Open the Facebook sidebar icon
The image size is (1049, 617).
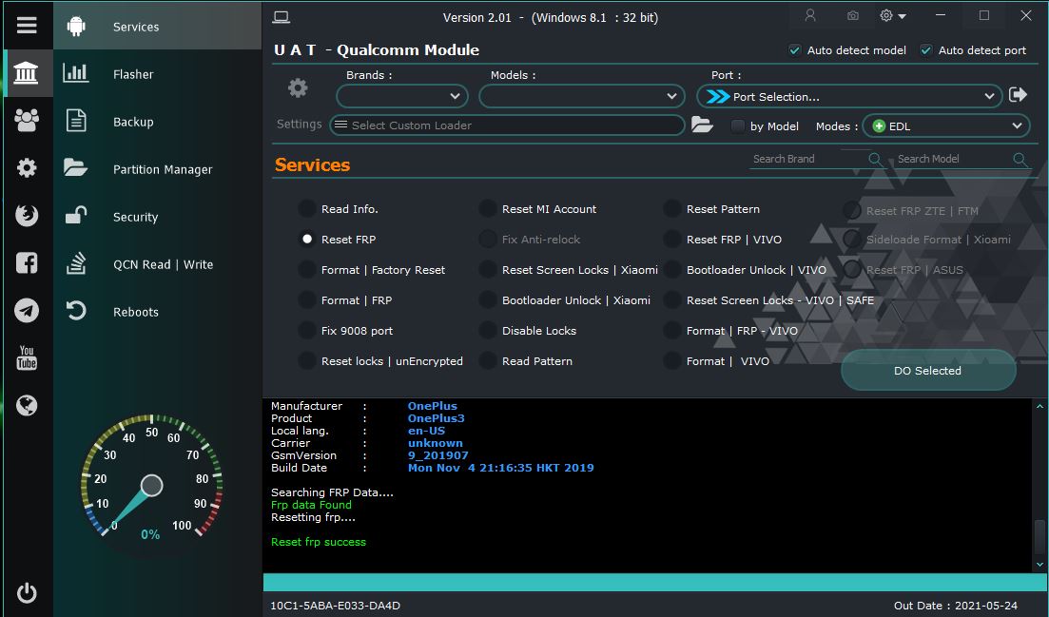[x=26, y=262]
